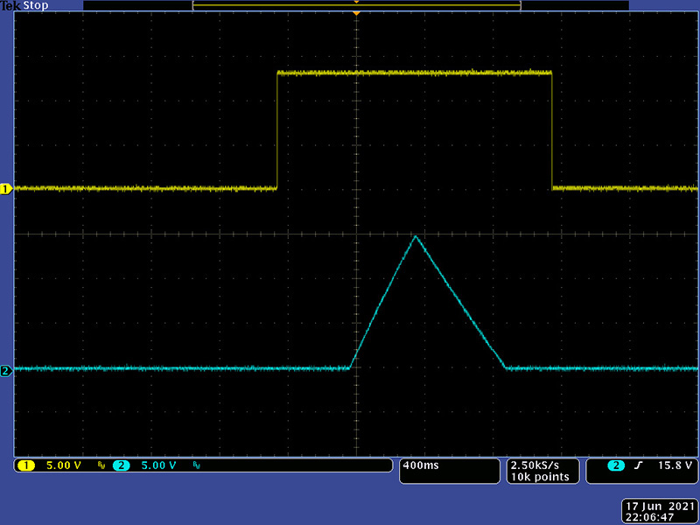Click the channel 2 bandwidth limit icon

[198, 466]
